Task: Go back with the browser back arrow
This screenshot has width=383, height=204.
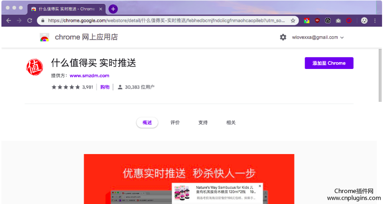Action: point(9,21)
